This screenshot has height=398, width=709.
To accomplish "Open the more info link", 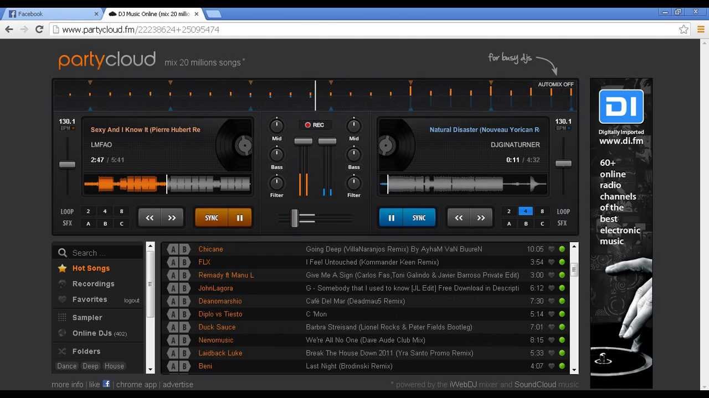I will 68,384.
